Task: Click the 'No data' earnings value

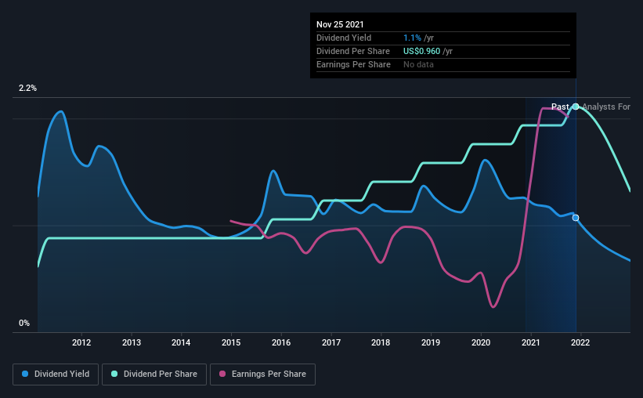Action: (x=418, y=64)
